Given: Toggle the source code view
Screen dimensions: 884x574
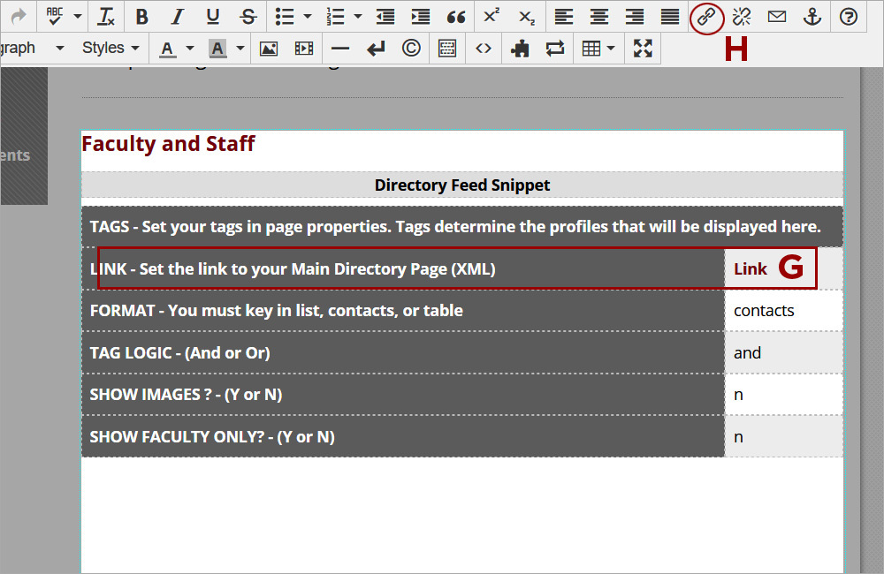Looking at the screenshot, I should tap(484, 48).
